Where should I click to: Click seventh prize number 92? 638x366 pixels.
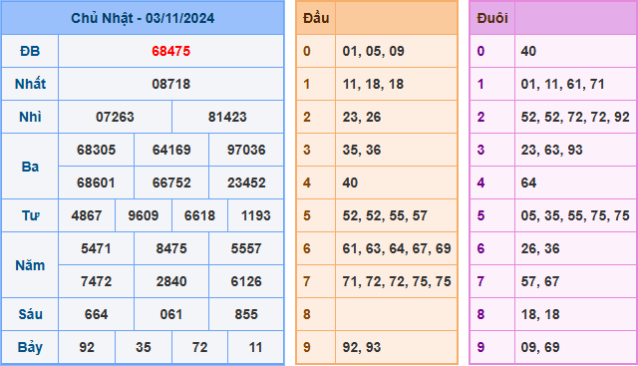87,348
